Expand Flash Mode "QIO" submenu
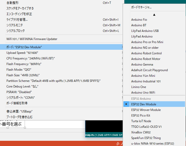The height and width of the screenshot is (146, 186). tap(61, 69)
